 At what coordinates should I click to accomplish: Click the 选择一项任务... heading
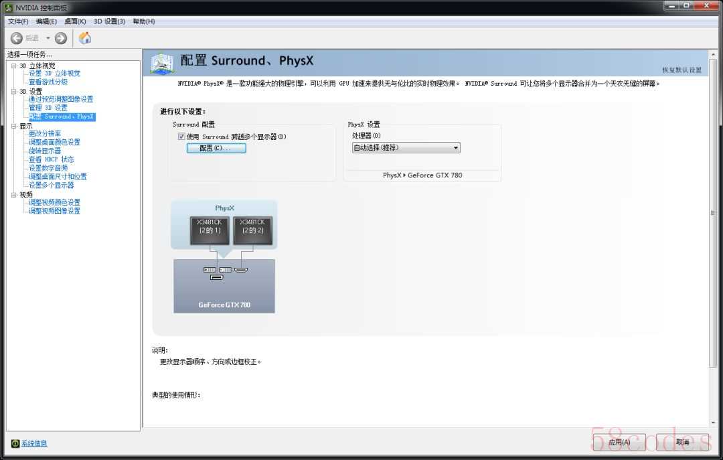29,54
